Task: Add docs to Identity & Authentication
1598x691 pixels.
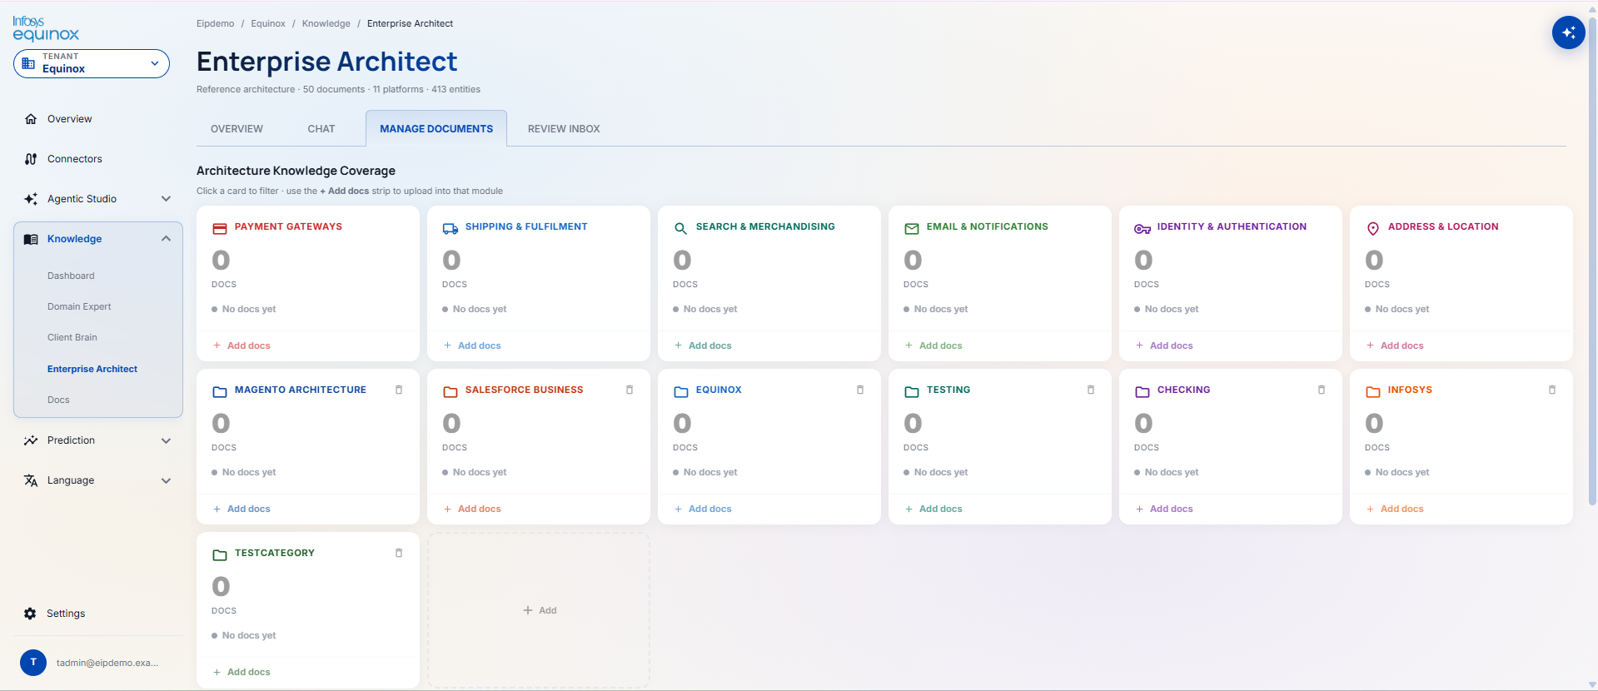Action: point(1164,345)
